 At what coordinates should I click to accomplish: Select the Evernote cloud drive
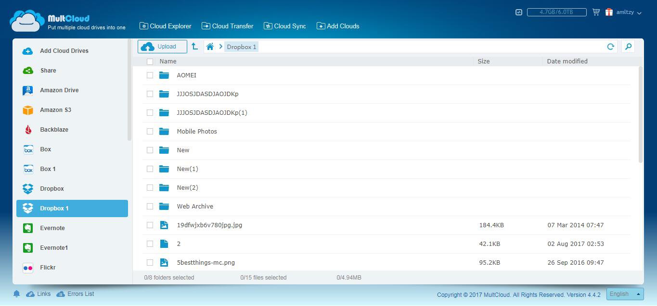click(x=72, y=228)
